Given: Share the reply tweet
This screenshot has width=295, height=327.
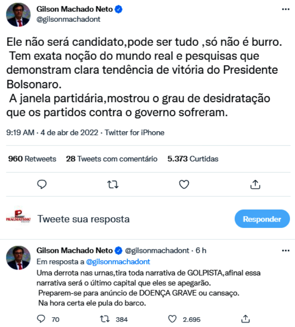Looking at the screenshot, I should tap(245, 319).
